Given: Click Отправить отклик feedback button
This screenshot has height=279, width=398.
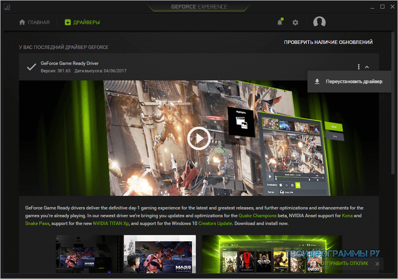Looking at the screenshot, I should pyautogui.click(x=340, y=263).
